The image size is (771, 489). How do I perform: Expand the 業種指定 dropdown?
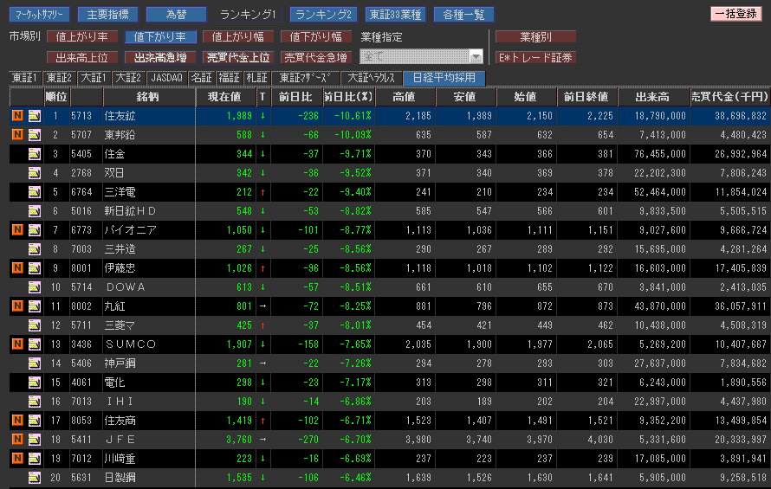(x=475, y=57)
